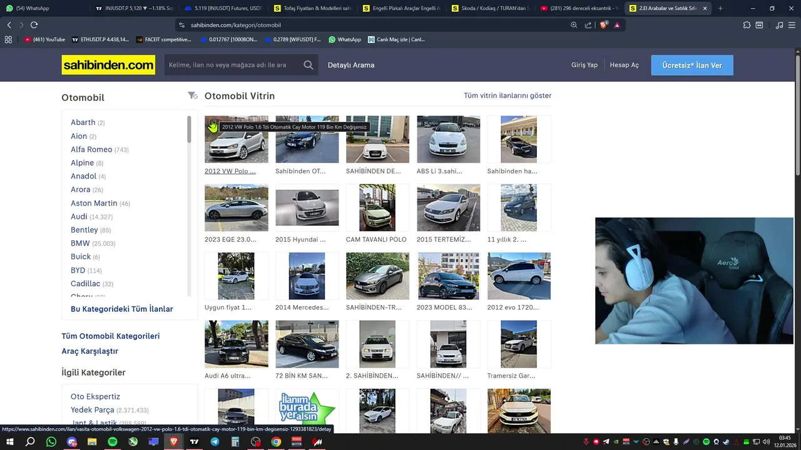Open Detaylı Arama link
The height and width of the screenshot is (450, 801).
coord(351,65)
